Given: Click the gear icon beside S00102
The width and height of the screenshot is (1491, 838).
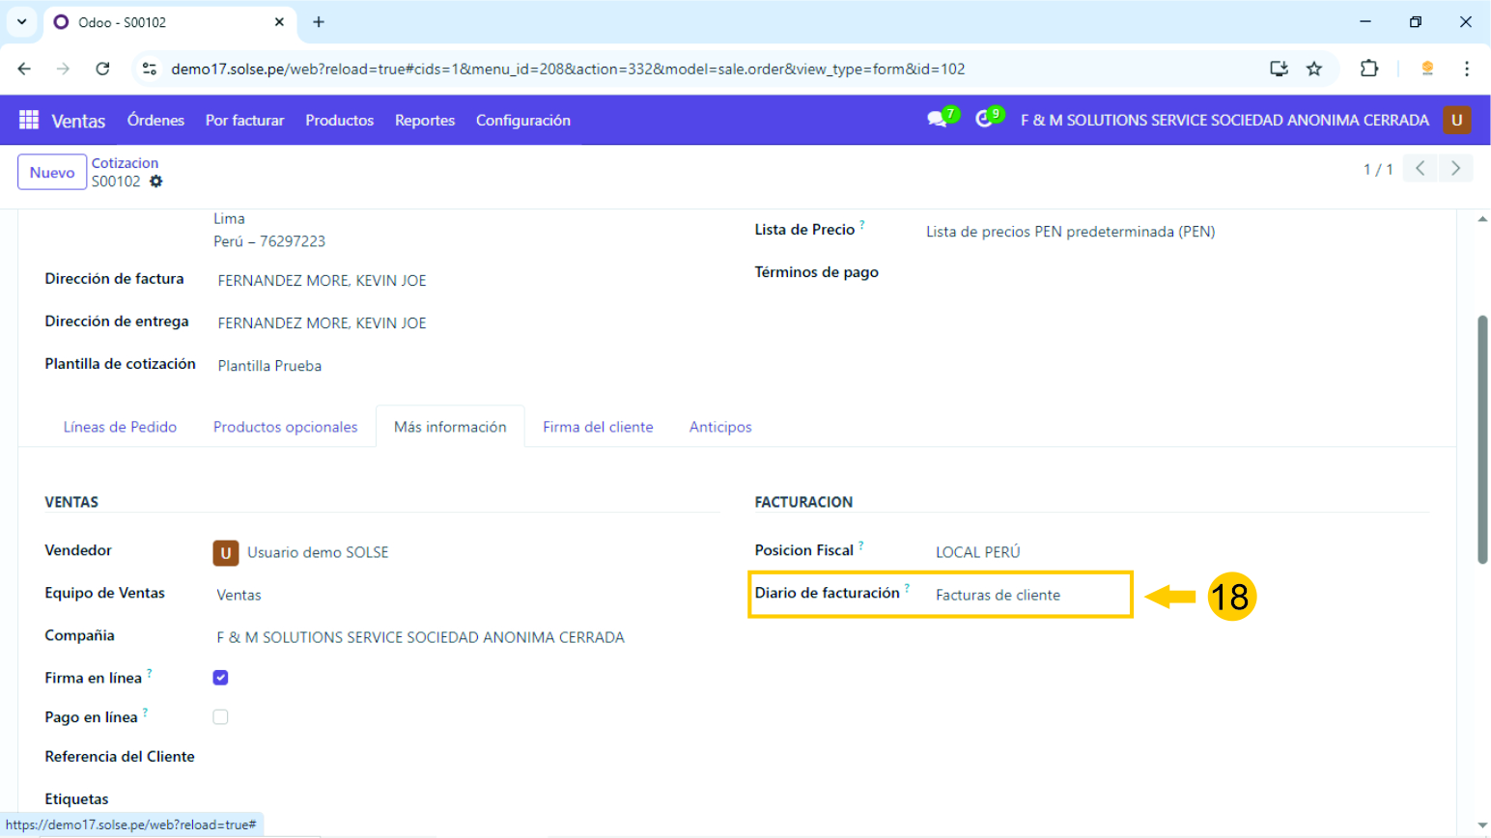Looking at the screenshot, I should tap(156, 182).
